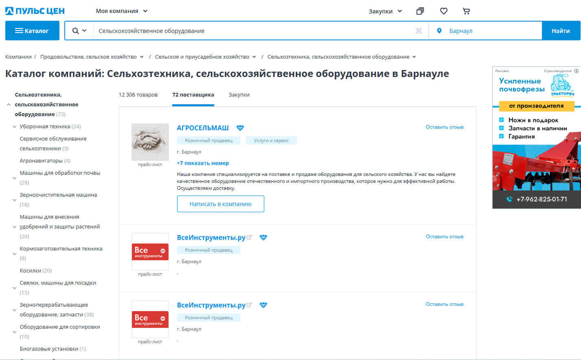
Task: Expand the 'Уборочная техника' subcategory chevron
Action: (x=15, y=127)
